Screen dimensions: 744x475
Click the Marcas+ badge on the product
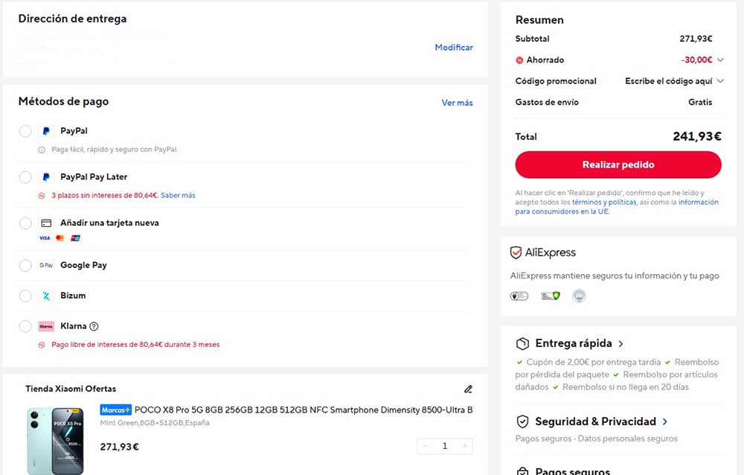pyautogui.click(x=116, y=410)
